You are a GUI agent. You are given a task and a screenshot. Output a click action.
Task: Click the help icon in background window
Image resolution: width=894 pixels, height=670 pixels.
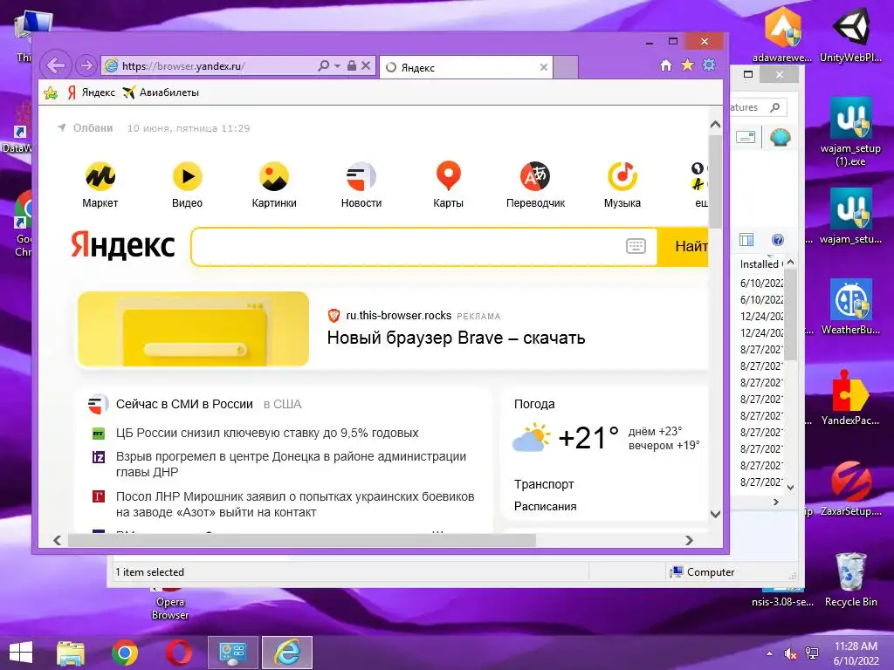coord(778,240)
